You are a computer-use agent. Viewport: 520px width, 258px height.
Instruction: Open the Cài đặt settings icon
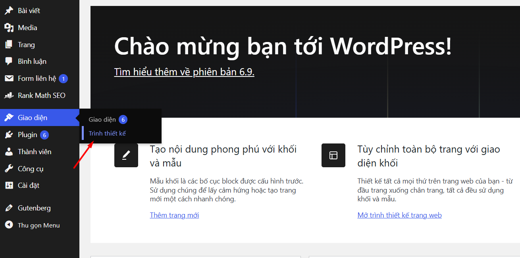pyautogui.click(x=8, y=185)
